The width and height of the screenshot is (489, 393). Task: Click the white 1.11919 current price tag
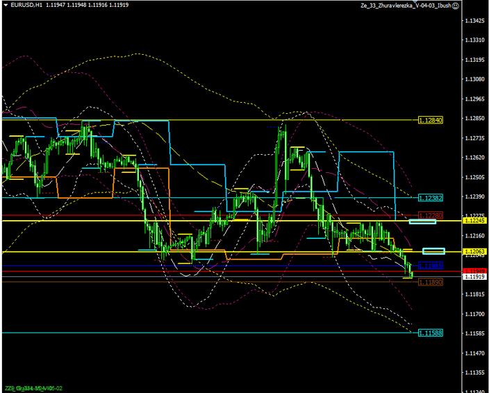click(x=474, y=277)
